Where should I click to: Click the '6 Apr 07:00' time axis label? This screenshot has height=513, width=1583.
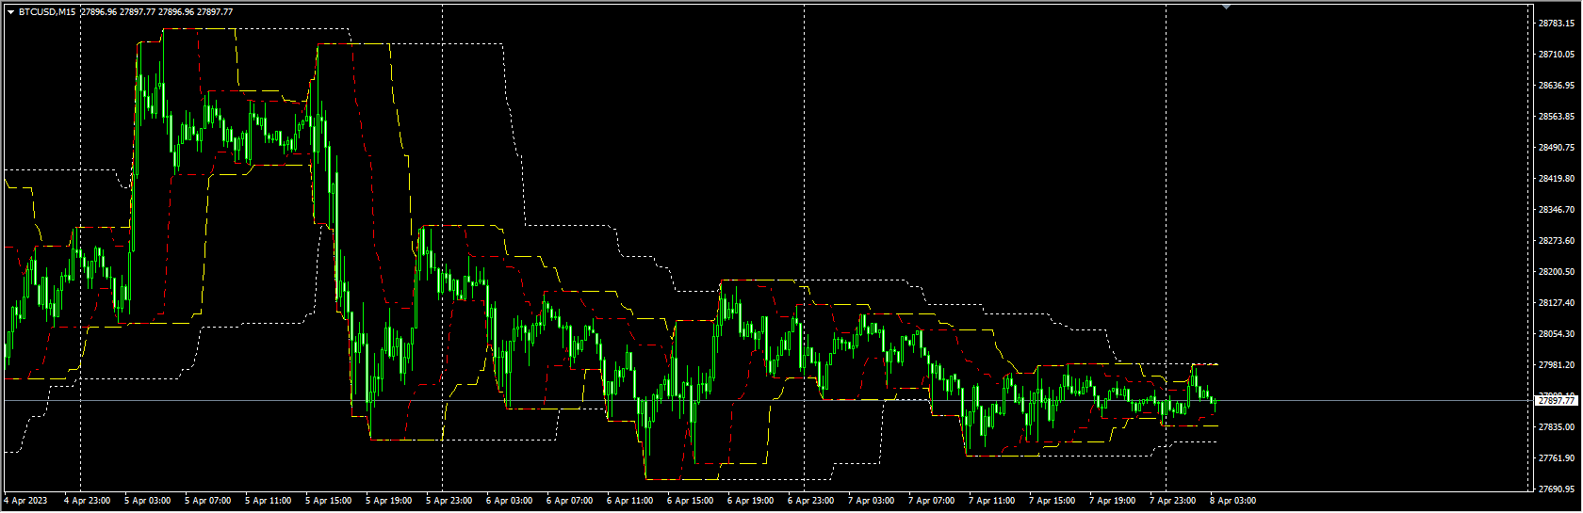569,501
